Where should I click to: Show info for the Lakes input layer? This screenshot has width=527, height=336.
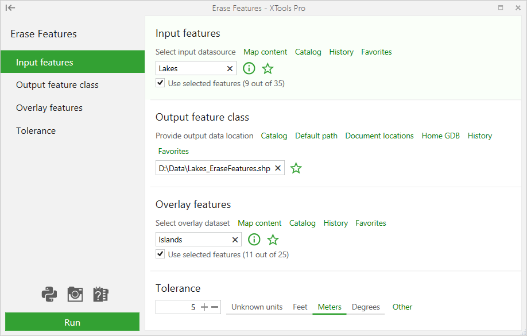[x=249, y=68]
